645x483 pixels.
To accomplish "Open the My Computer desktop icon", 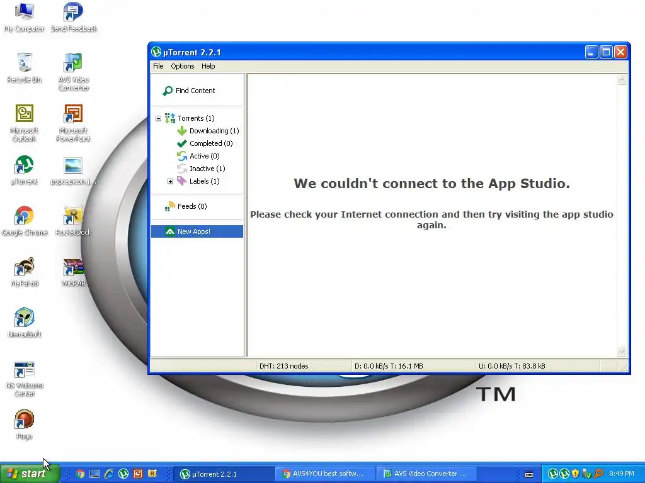I will point(24,17).
